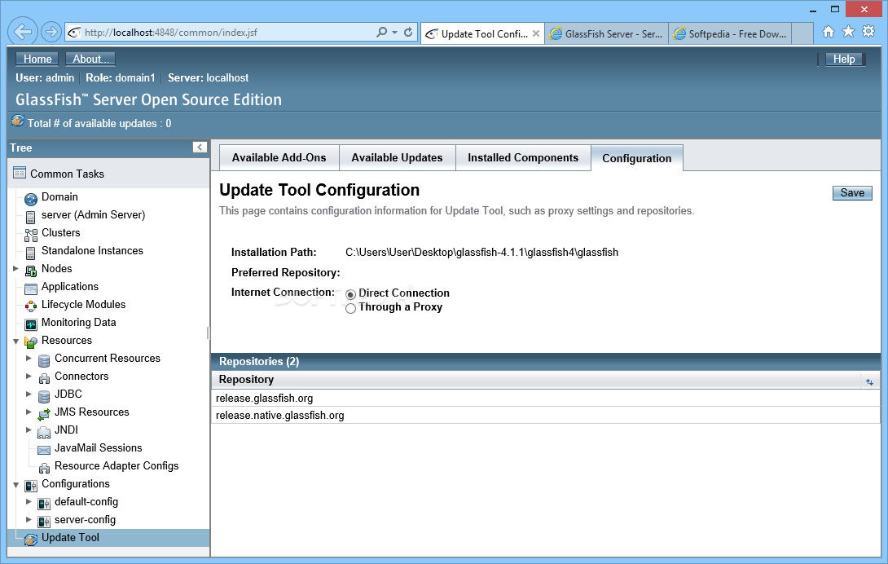Click the JavaMail Sessions envelope icon
888x564 pixels.
[x=44, y=450]
